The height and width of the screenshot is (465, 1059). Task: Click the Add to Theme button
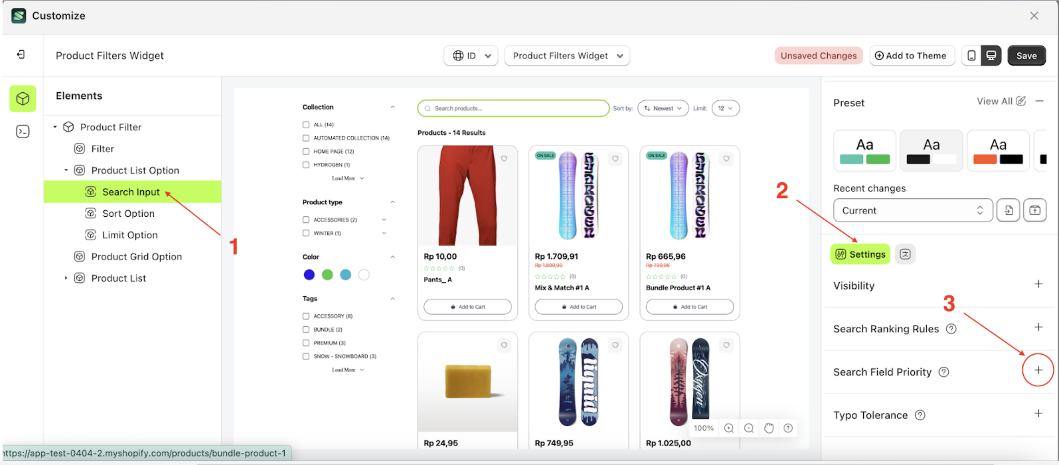click(x=910, y=56)
